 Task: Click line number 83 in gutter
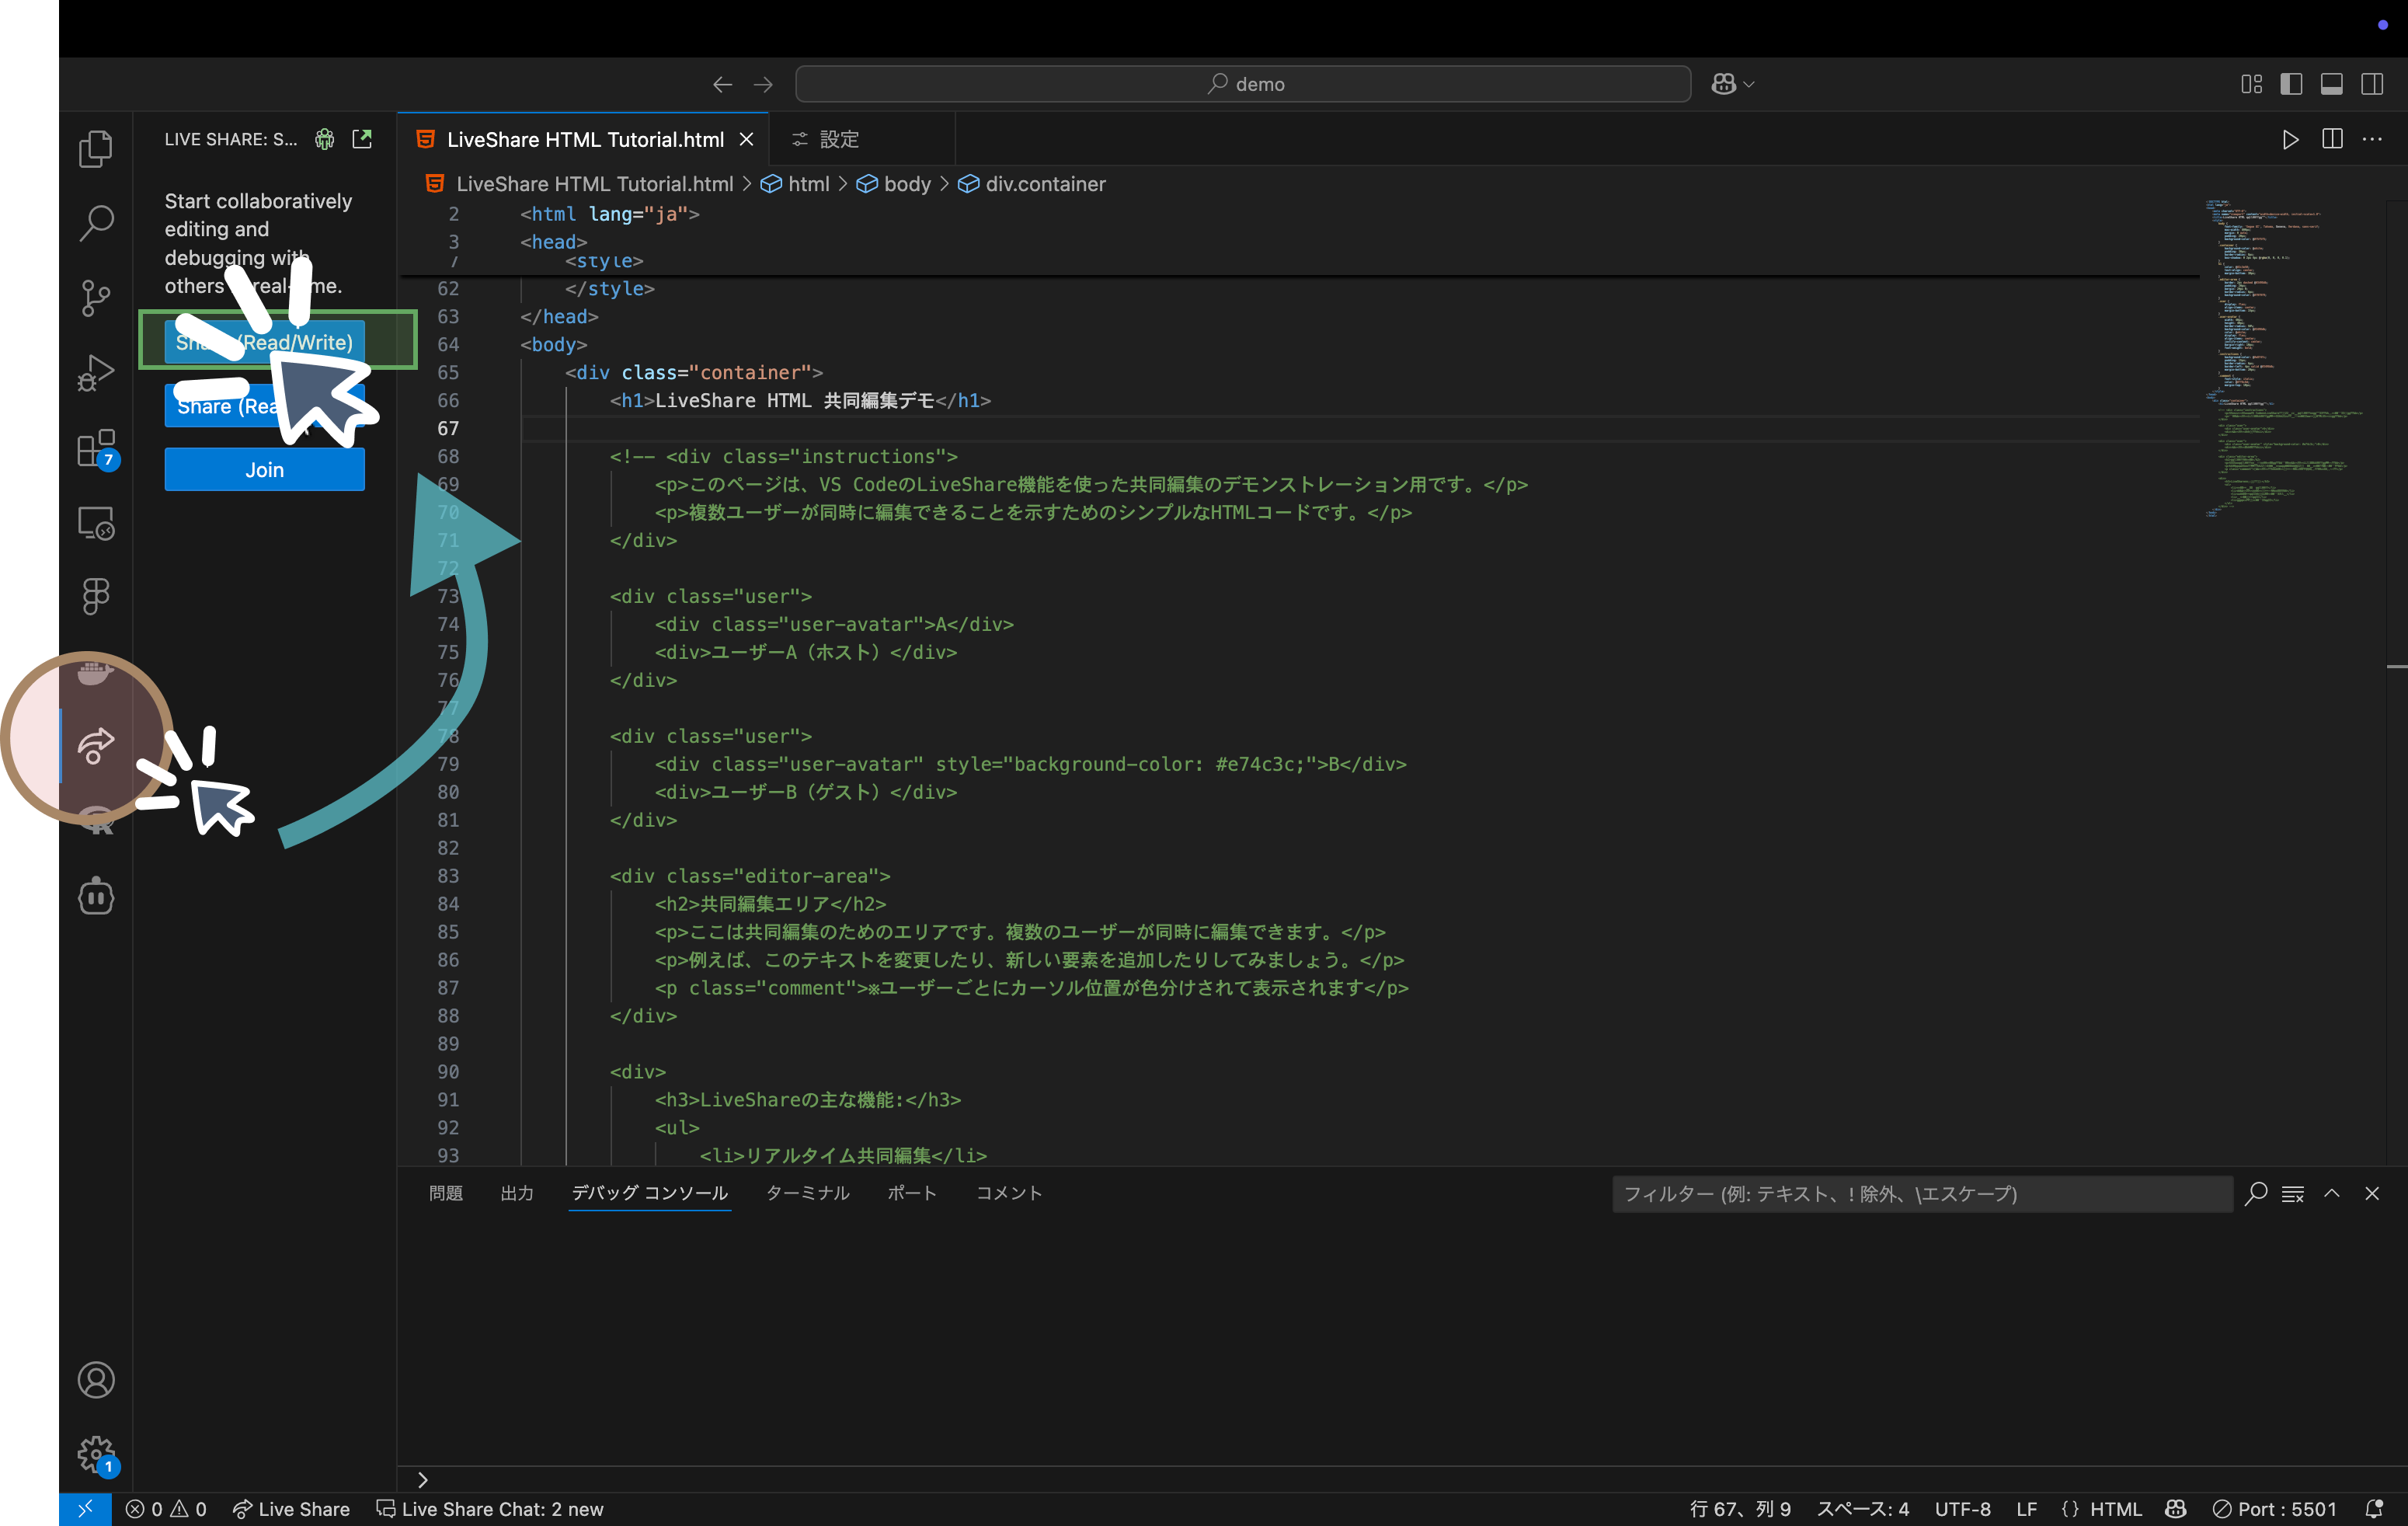point(448,876)
